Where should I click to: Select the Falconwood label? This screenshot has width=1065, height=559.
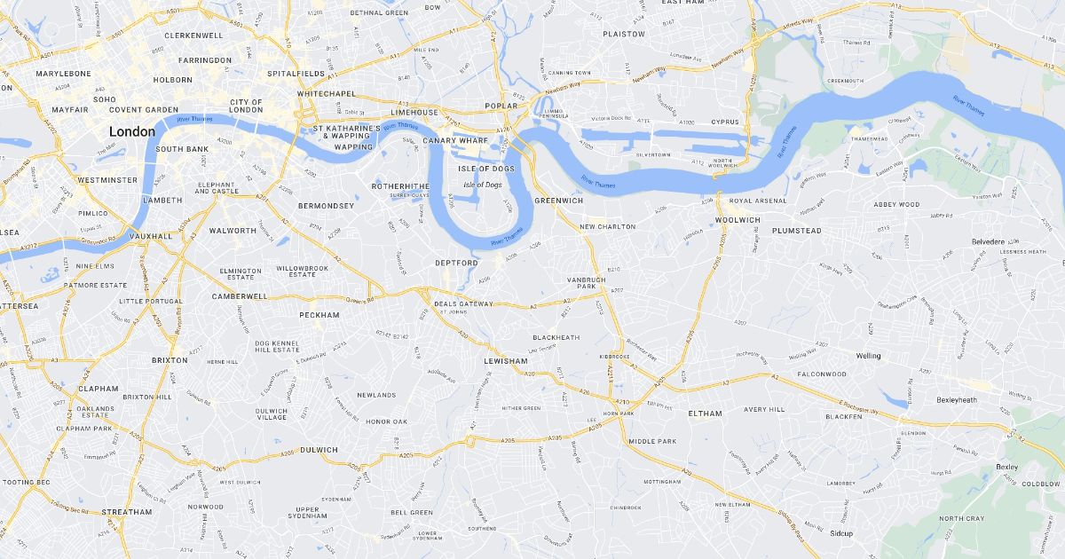point(822,374)
